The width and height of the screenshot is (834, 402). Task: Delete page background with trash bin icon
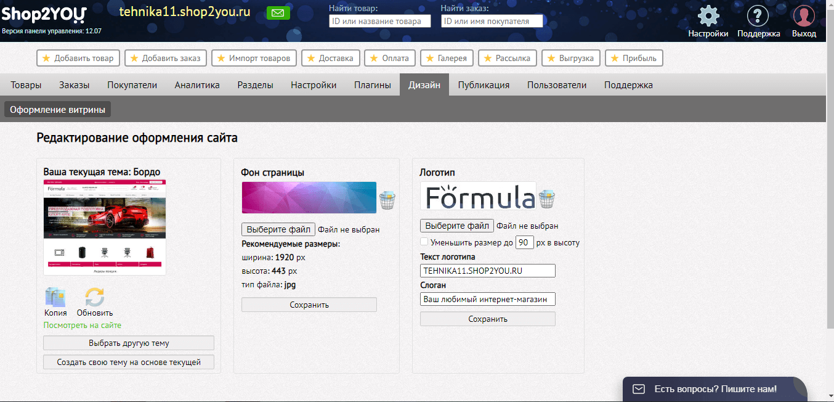coord(387,200)
